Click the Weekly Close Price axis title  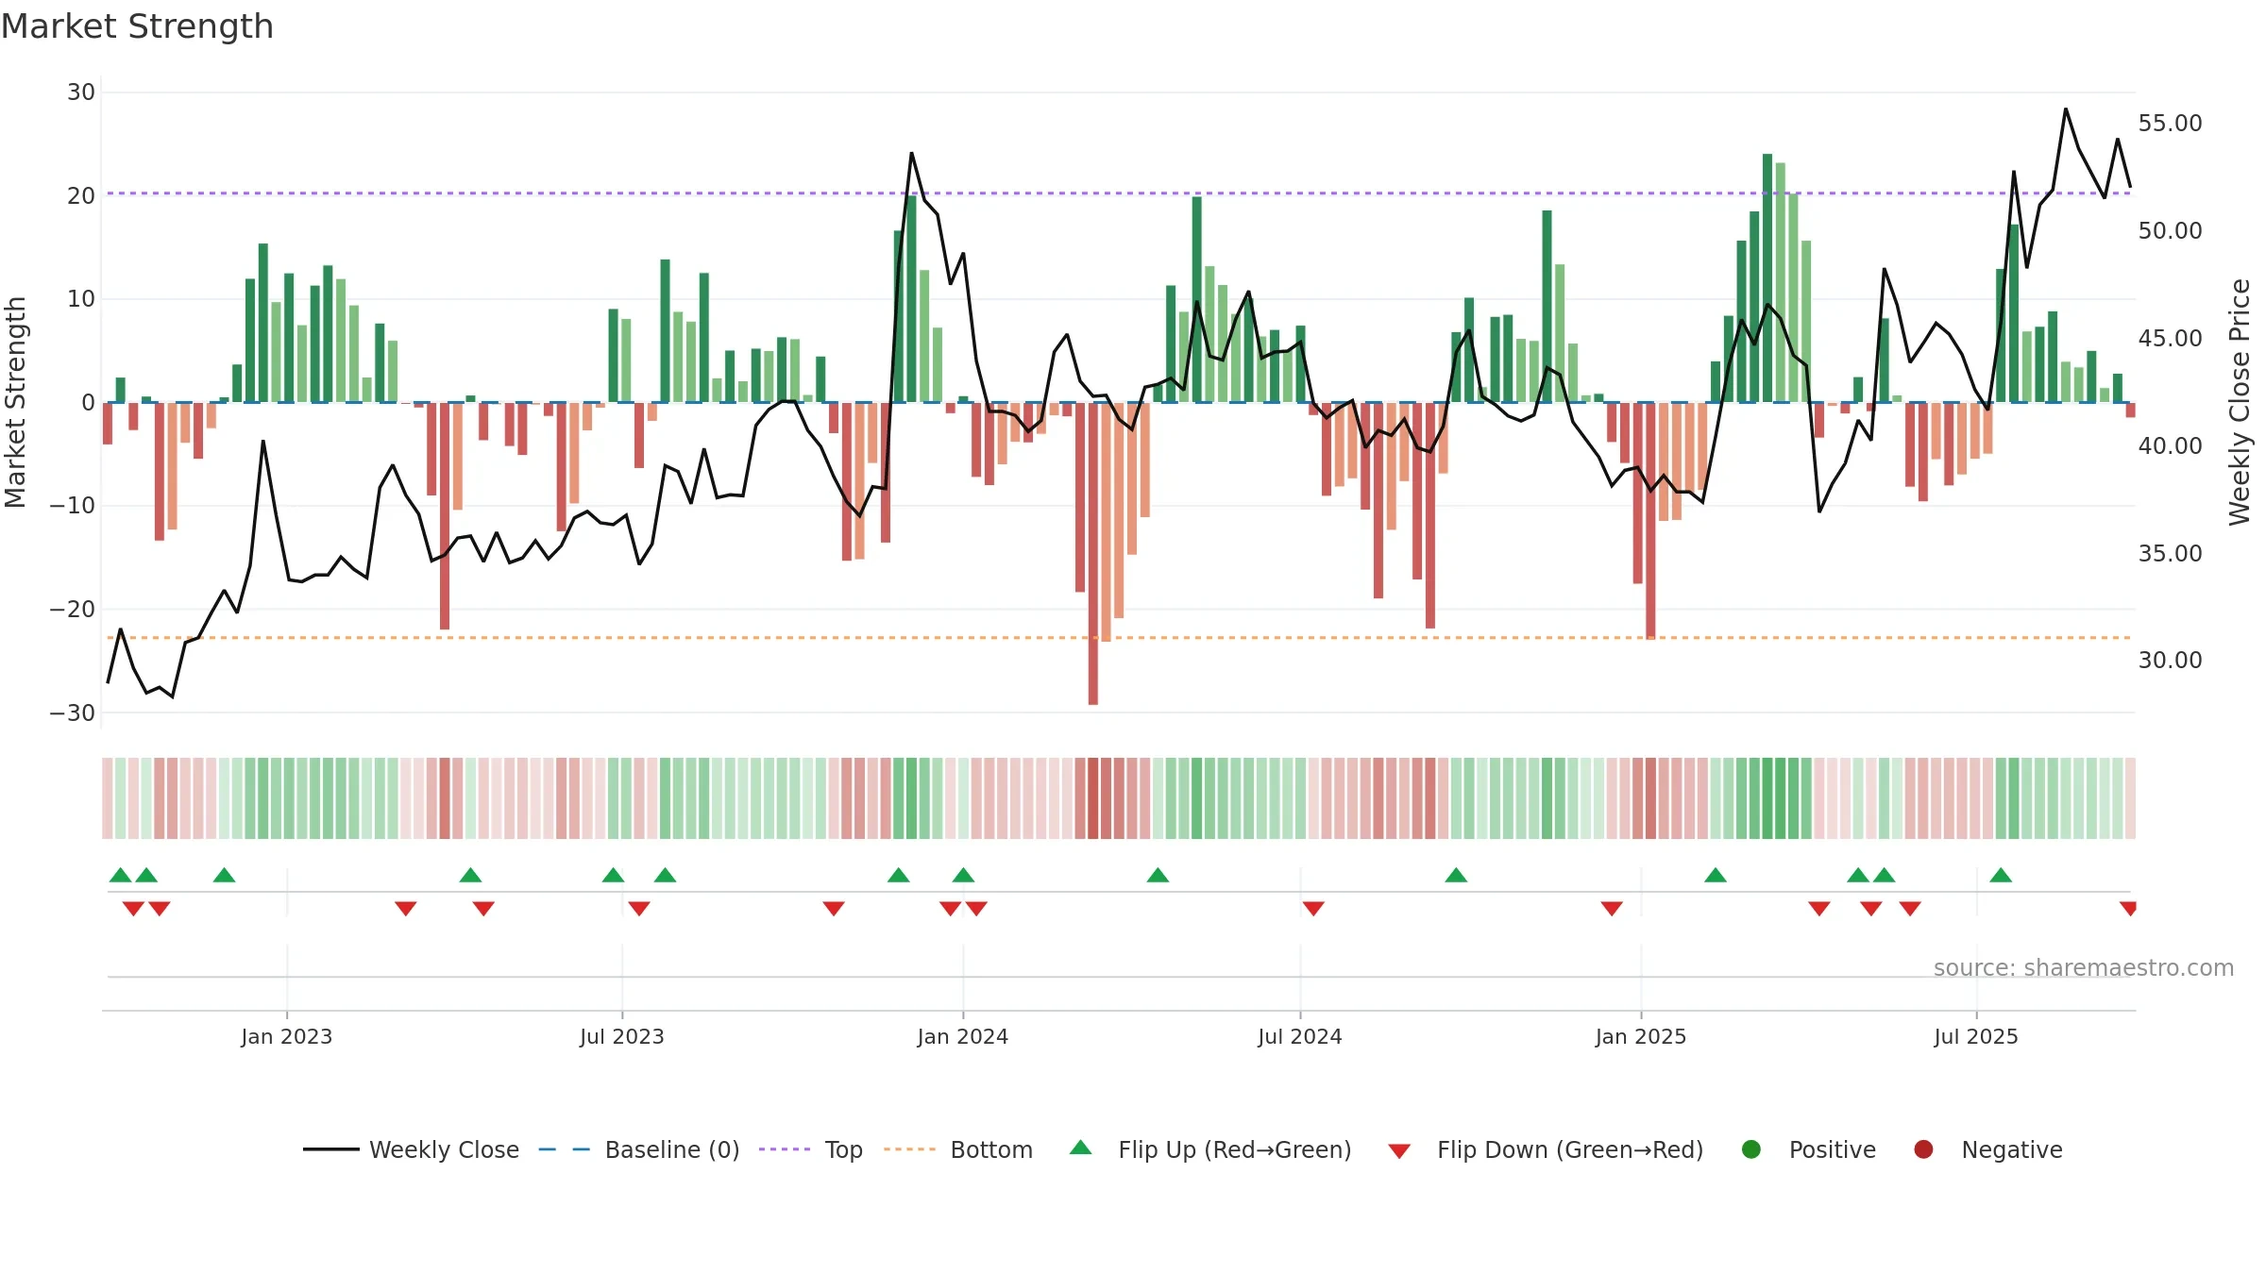pyautogui.click(x=2240, y=402)
